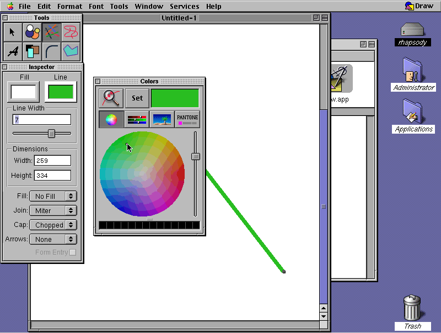Screen dimensions: 441x333
Task: Switch to PANTONE color picker mode
Action: coord(187,119)
